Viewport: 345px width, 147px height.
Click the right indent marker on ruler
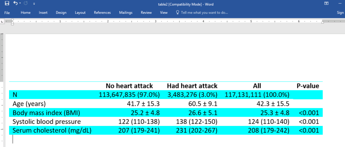click(x=322, y=22)
